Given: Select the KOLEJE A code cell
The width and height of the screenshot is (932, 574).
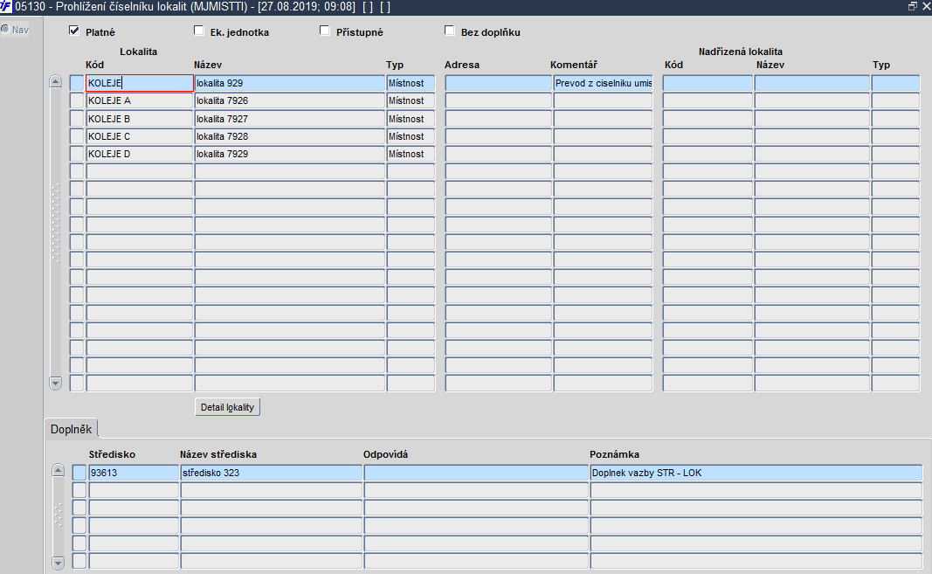Looking at the screenshot, I should click(140, 101).
